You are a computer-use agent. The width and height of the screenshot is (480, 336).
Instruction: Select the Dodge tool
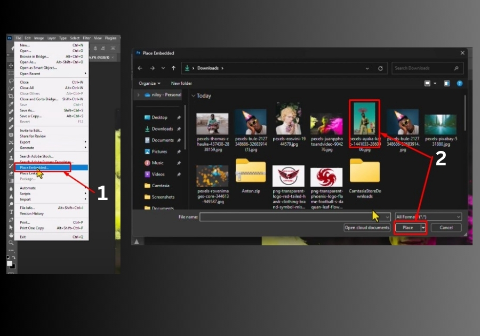11,204
